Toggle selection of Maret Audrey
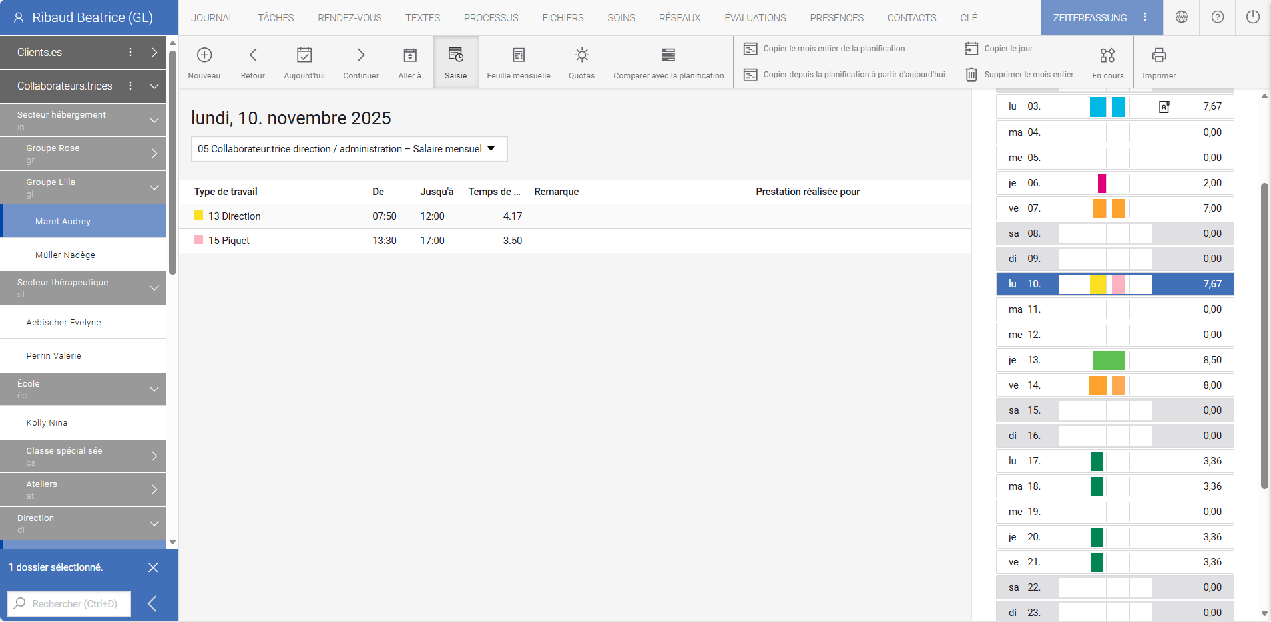The image size is (1271, 622). pyautogui.click(x=83, y=220)
